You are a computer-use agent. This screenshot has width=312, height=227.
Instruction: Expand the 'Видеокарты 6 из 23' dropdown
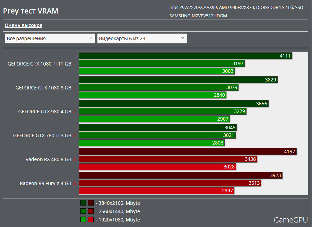click(142, 38)
